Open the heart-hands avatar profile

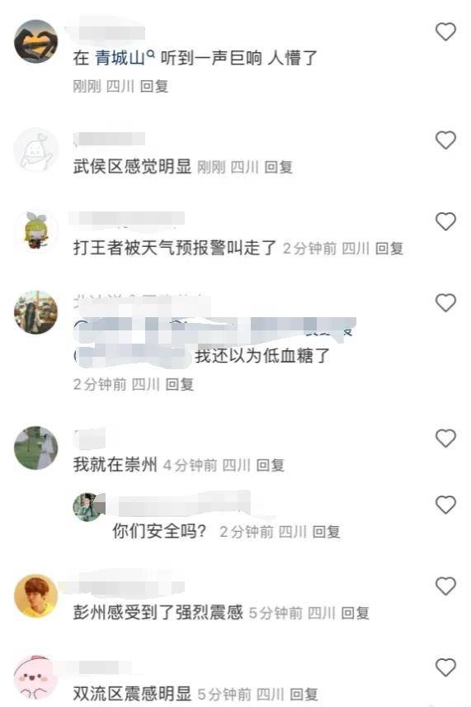click(36, 41)
